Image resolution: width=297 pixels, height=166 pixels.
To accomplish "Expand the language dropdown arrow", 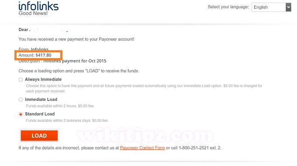I will point(288,7).
